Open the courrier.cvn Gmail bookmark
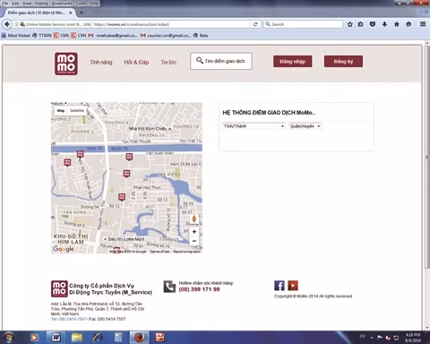430x344 pixels. (166, 36)
